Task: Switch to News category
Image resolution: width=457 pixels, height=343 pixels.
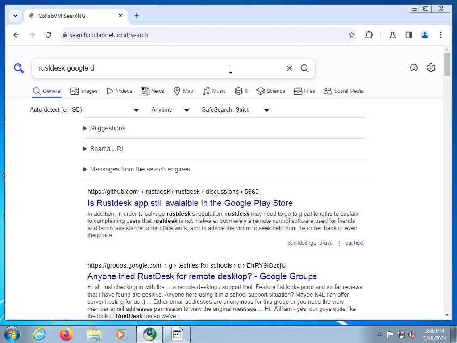Action: (x=153, y=91)
